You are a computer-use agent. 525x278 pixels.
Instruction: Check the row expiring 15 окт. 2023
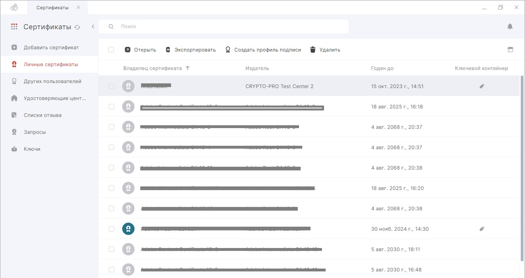coord(111,86)
